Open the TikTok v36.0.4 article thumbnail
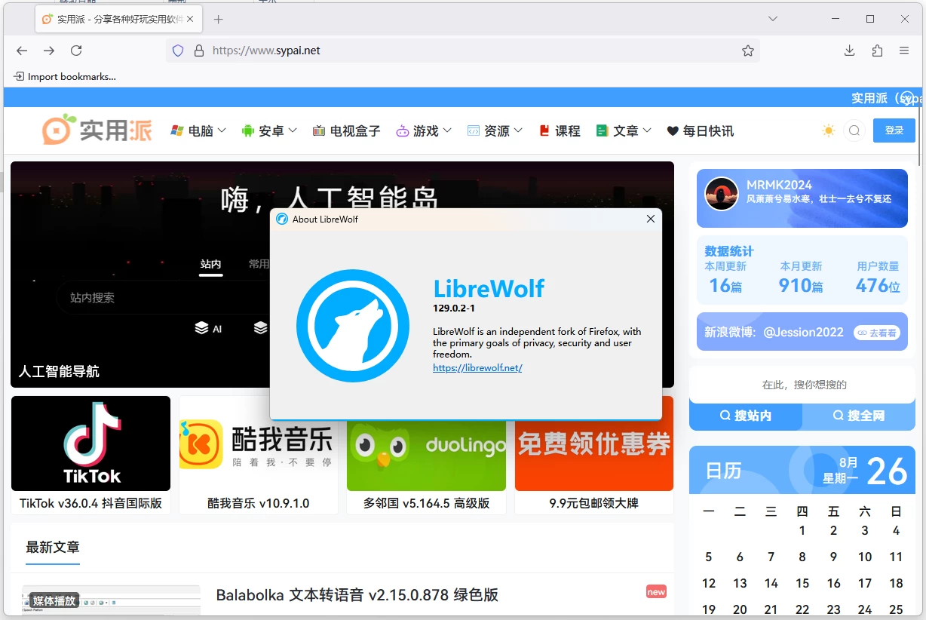The width and height of the screenshot is (926, 620). tap(90, 444)
